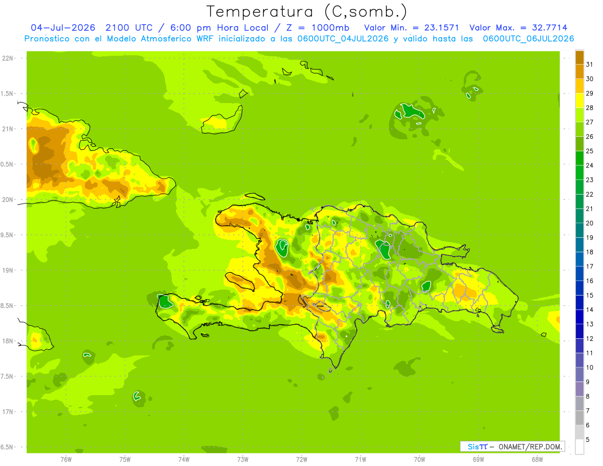Click the teal legend band between 19 and 20

pos(579,230)
